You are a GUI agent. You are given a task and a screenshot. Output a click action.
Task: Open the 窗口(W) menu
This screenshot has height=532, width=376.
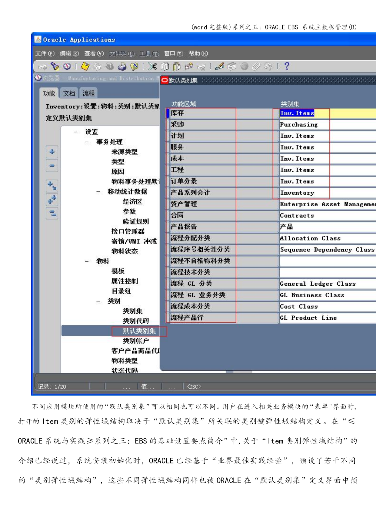pyautogui.click(x=174, y=54)
